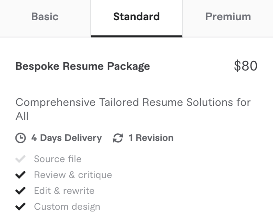Click the Comprehensive Tailored Resume Solutions description line

click(x=133, y=102)
